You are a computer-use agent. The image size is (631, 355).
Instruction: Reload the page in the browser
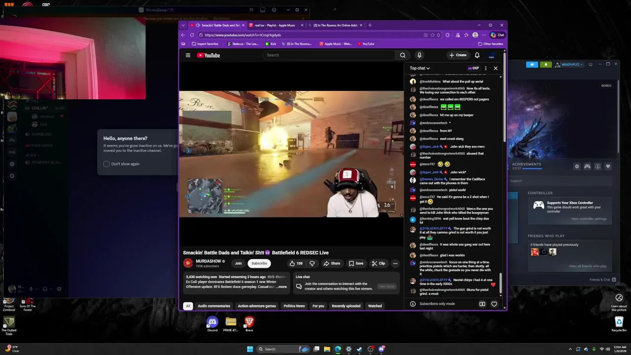coord(192,35)
